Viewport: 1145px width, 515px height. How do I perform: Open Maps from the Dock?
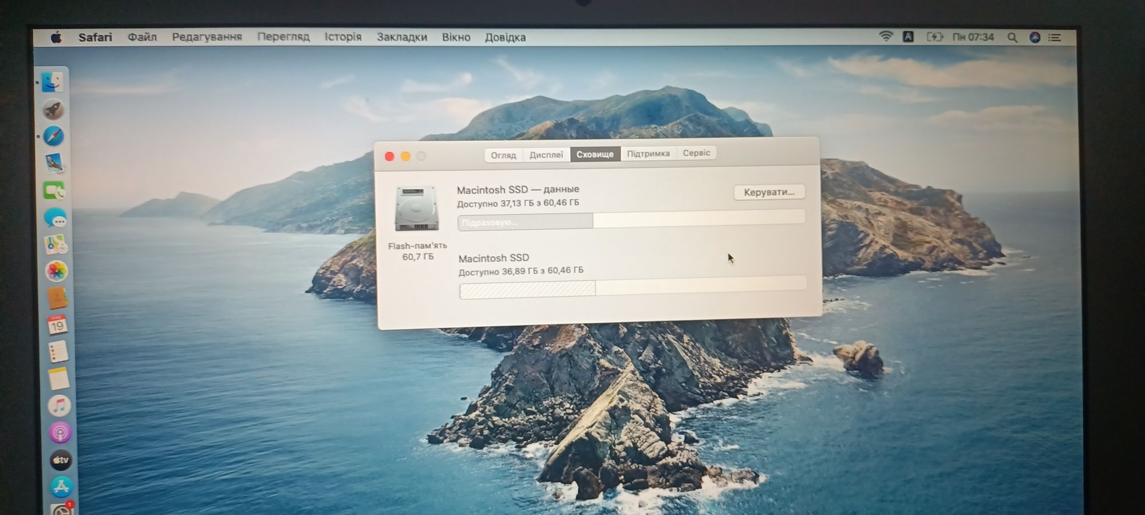(56, 244)
